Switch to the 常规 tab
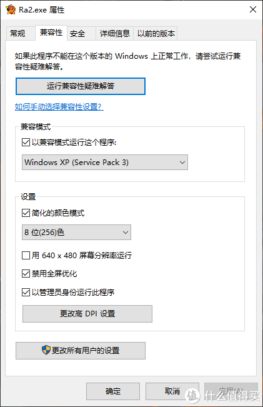The width and height of the screenshot is (263, 407). tap(18, 34)
